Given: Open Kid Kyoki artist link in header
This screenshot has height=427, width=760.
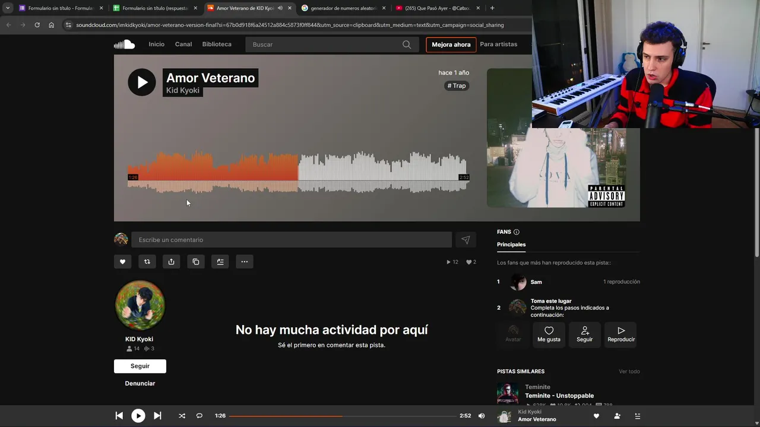Looking at the screenshot, I should 182,90.
